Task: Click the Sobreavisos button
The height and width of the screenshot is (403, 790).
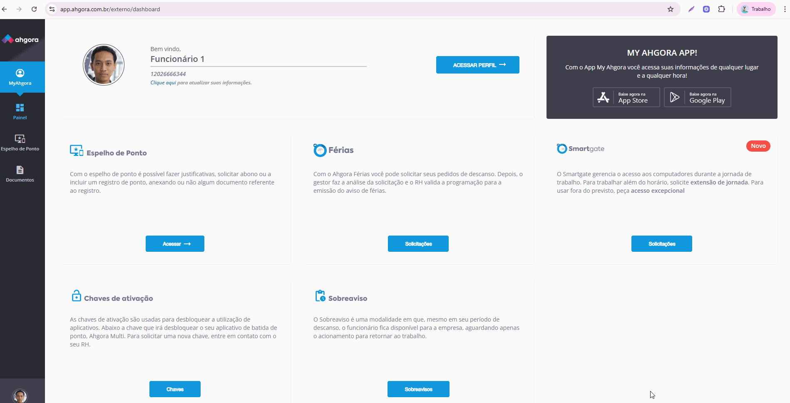Action: tap(418, 389)
